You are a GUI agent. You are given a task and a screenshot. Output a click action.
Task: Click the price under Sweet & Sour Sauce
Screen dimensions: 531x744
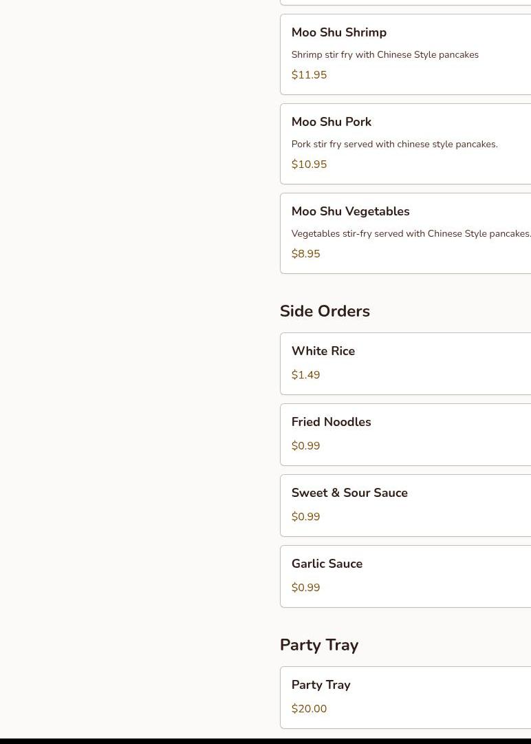305,517
